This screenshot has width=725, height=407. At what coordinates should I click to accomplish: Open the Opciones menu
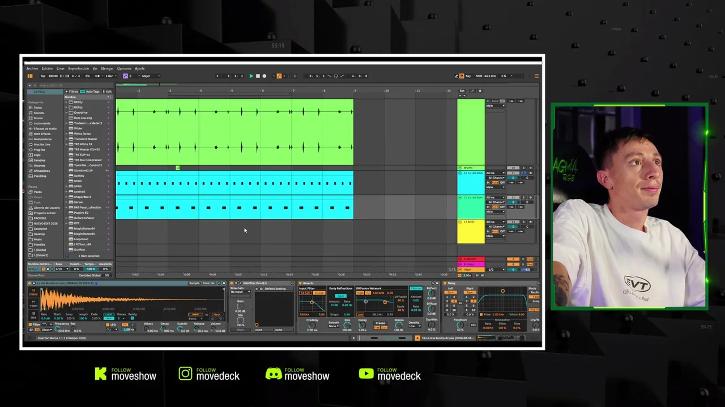(x=124, y=68)
